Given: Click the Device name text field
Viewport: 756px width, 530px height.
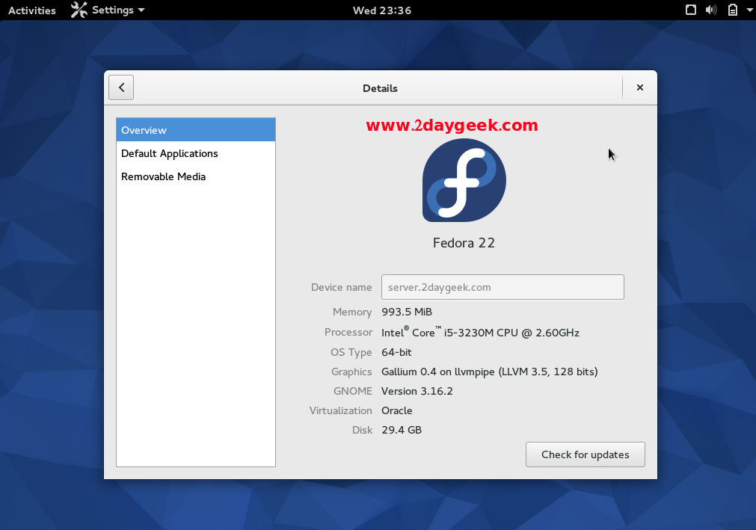Looking at the screenshot, I should (503, 287).
